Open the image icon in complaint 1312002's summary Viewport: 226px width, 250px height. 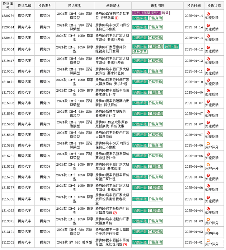tap(125, 245)
